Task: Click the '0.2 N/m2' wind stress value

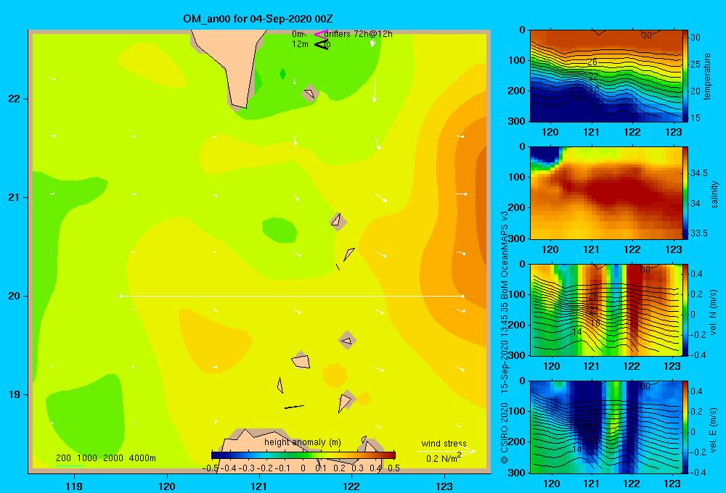Action: (x=444, y=458)
